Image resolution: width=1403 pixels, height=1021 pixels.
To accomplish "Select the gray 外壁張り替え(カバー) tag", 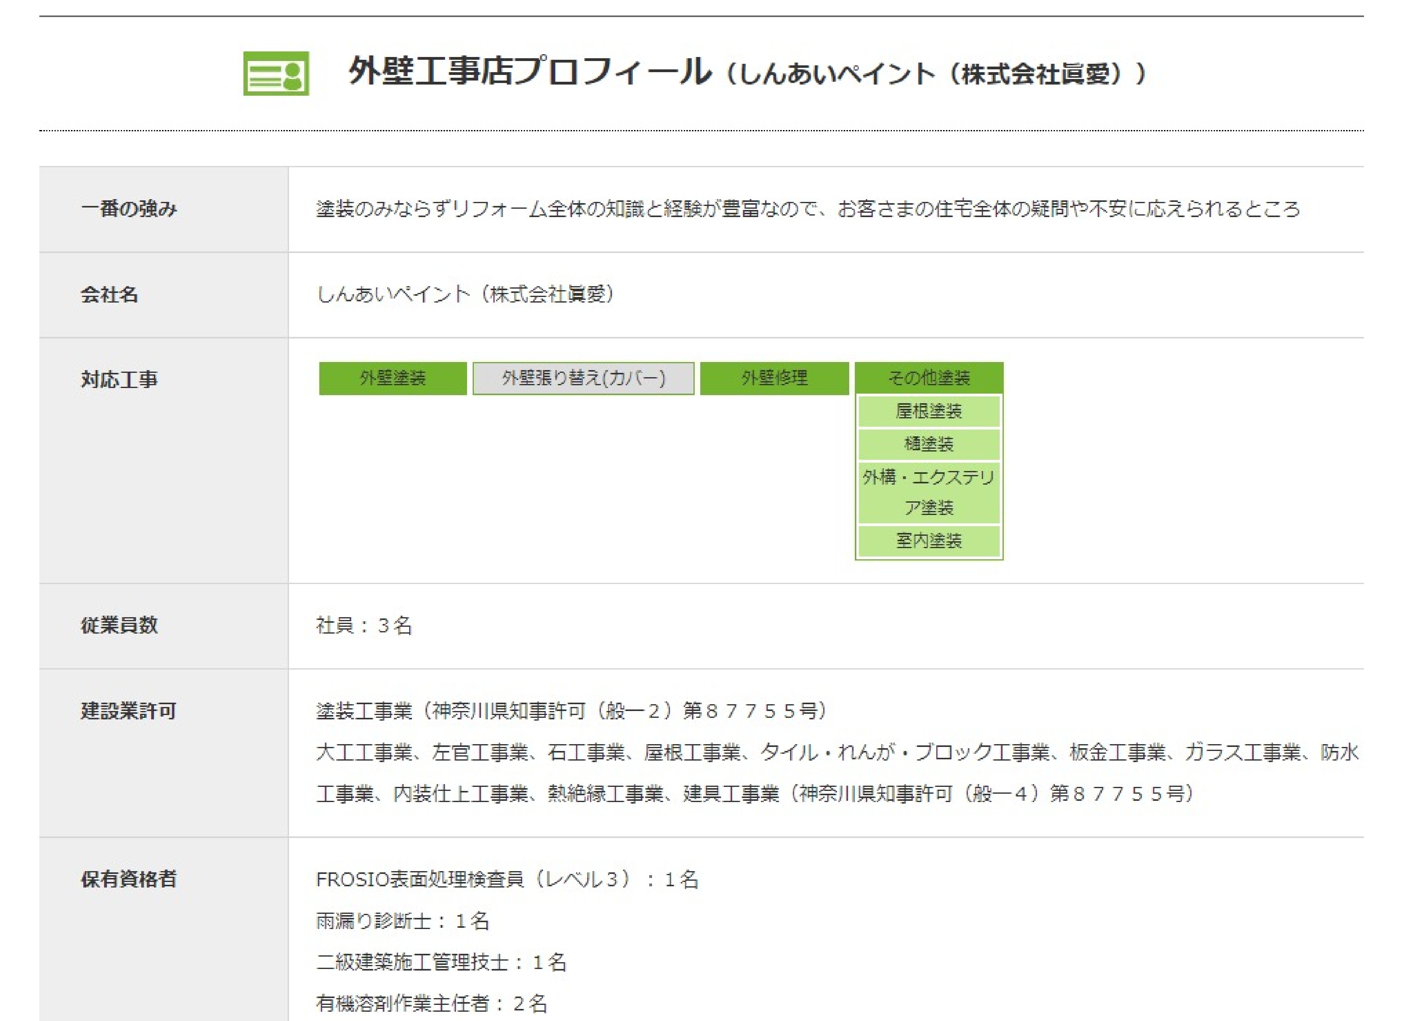I will coord(583,378).
